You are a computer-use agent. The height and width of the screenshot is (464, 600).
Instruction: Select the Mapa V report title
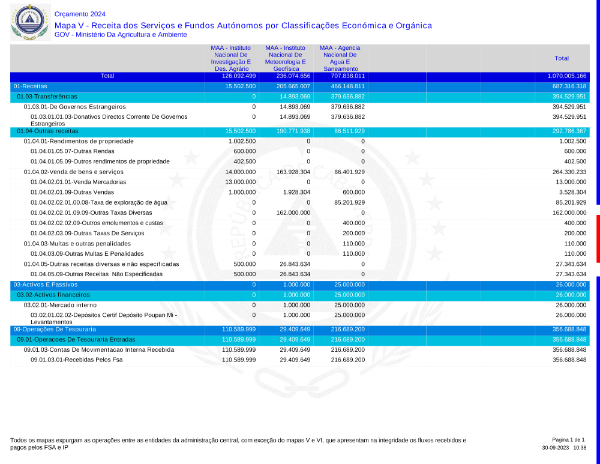(x=242, y=25)
